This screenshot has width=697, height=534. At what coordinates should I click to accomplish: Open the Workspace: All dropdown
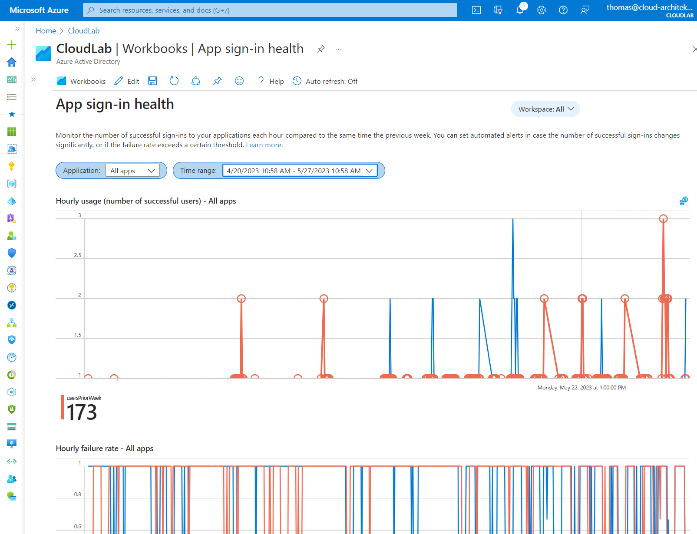click(x=545, y=109)
